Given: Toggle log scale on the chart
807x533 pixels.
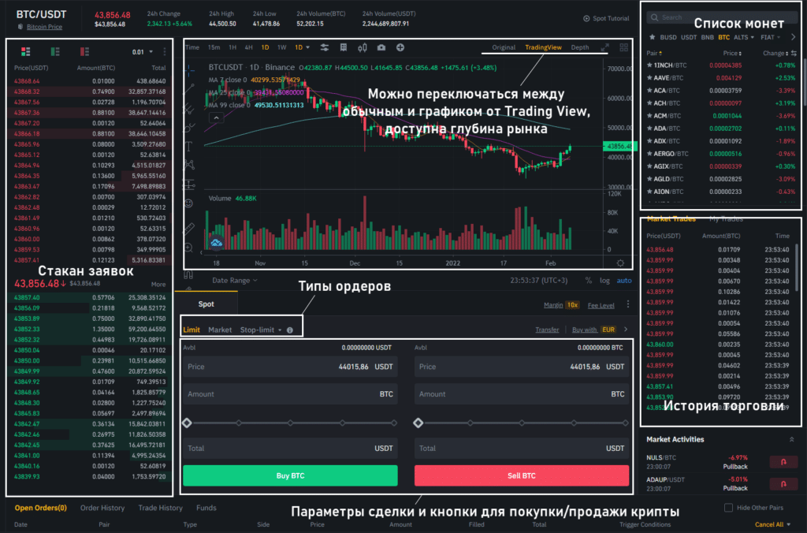Looking at the screenshot, I should pos(604,280).
